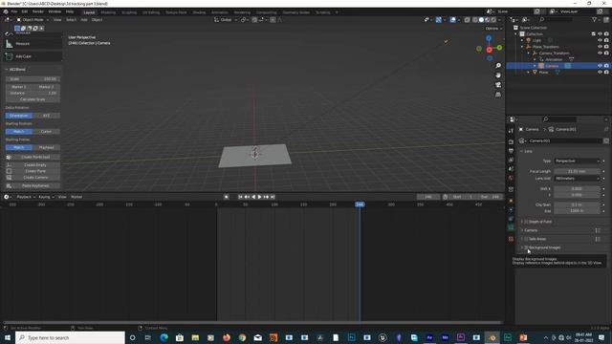Toggle perspective/orthographic grid icon in viewport

tap(498, 95)
